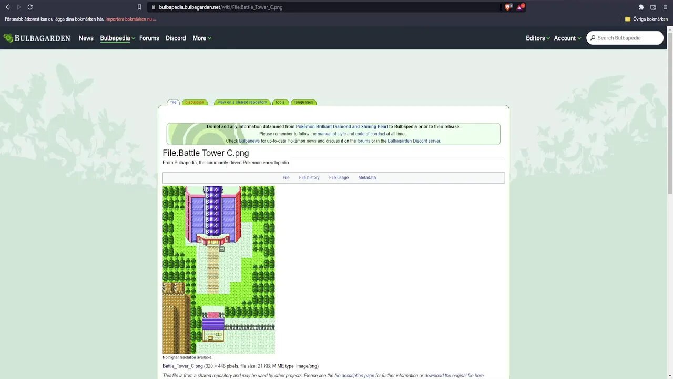The width and height of the screenshot is (673, 379).
Task: Click the File:Battle Tower C.png heading
Action: click(x=206, y=153)
